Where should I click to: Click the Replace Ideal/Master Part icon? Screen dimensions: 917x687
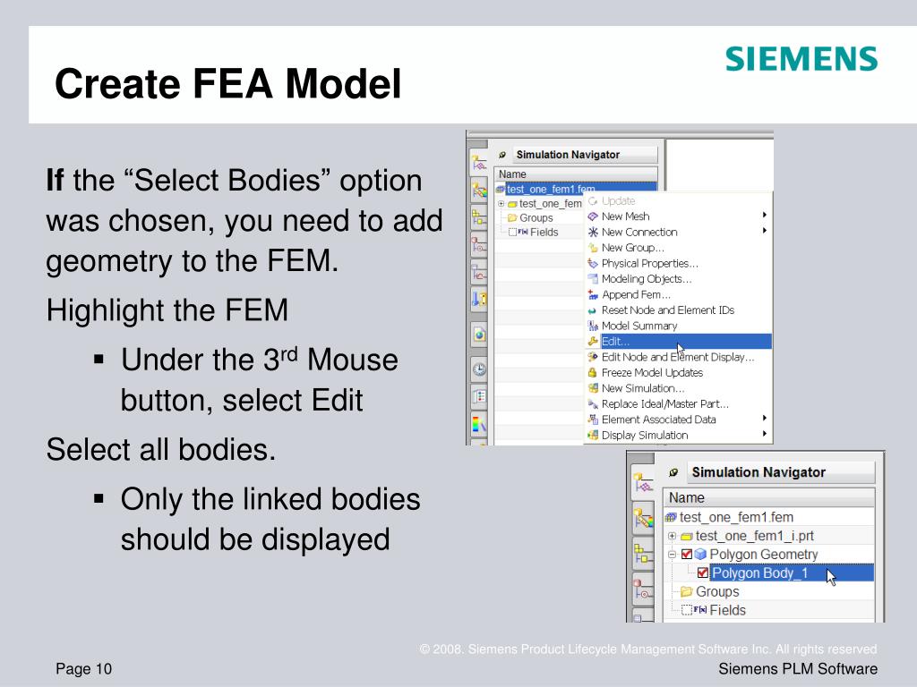pos(593,403)
